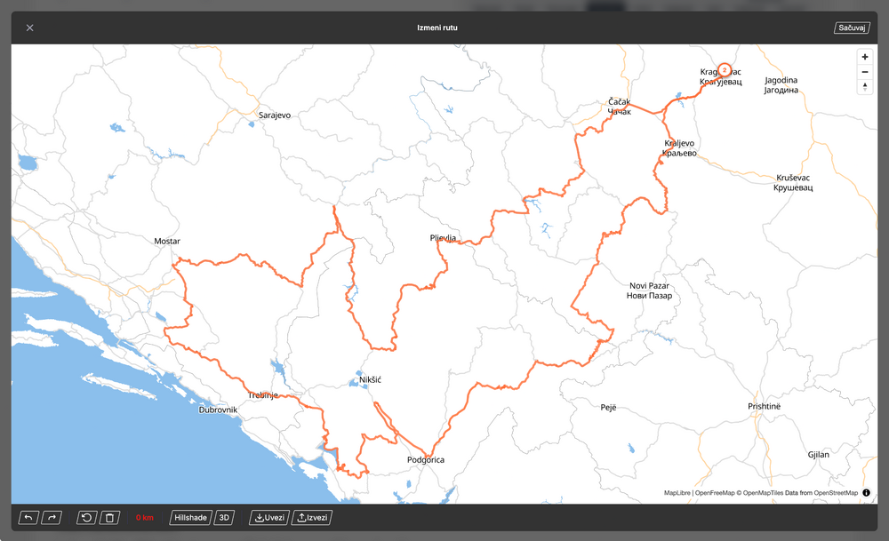Zoom in on the map

(x=865, y=57)
